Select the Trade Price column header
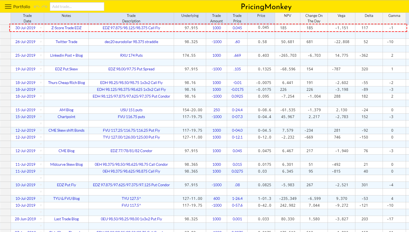409x232 pixels. point(237,18)
